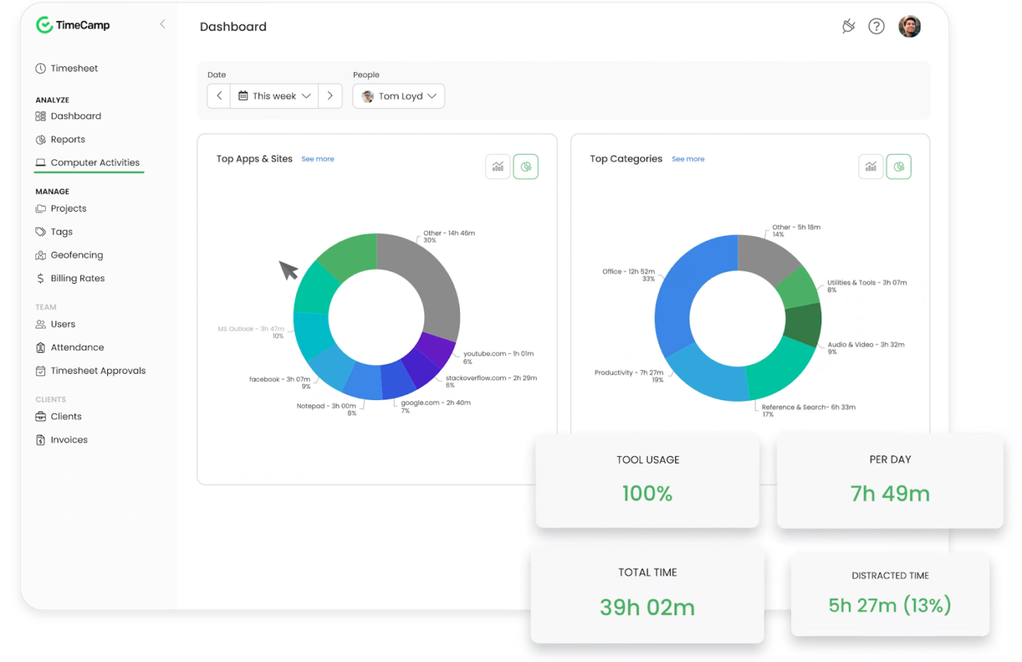Click the calendar icon in the date picker

coord(244,96)
